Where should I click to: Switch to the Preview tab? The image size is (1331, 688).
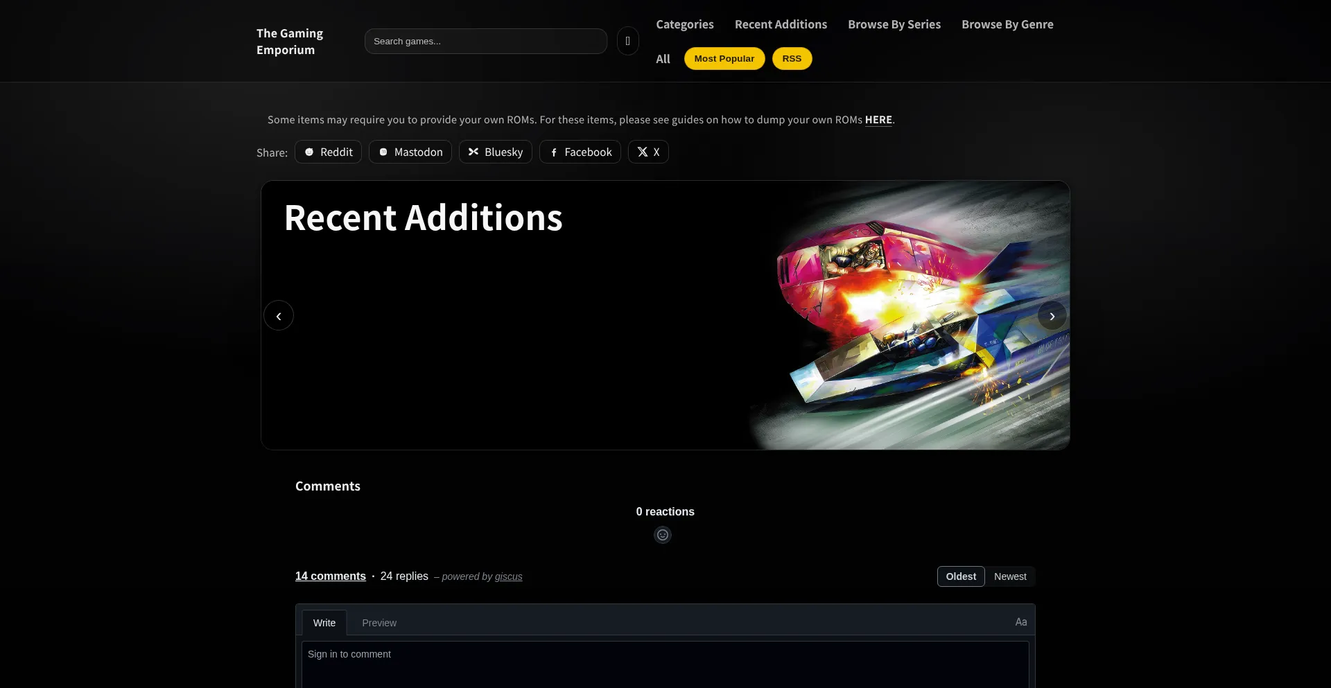pyautogui.click(x=379, y=623)
